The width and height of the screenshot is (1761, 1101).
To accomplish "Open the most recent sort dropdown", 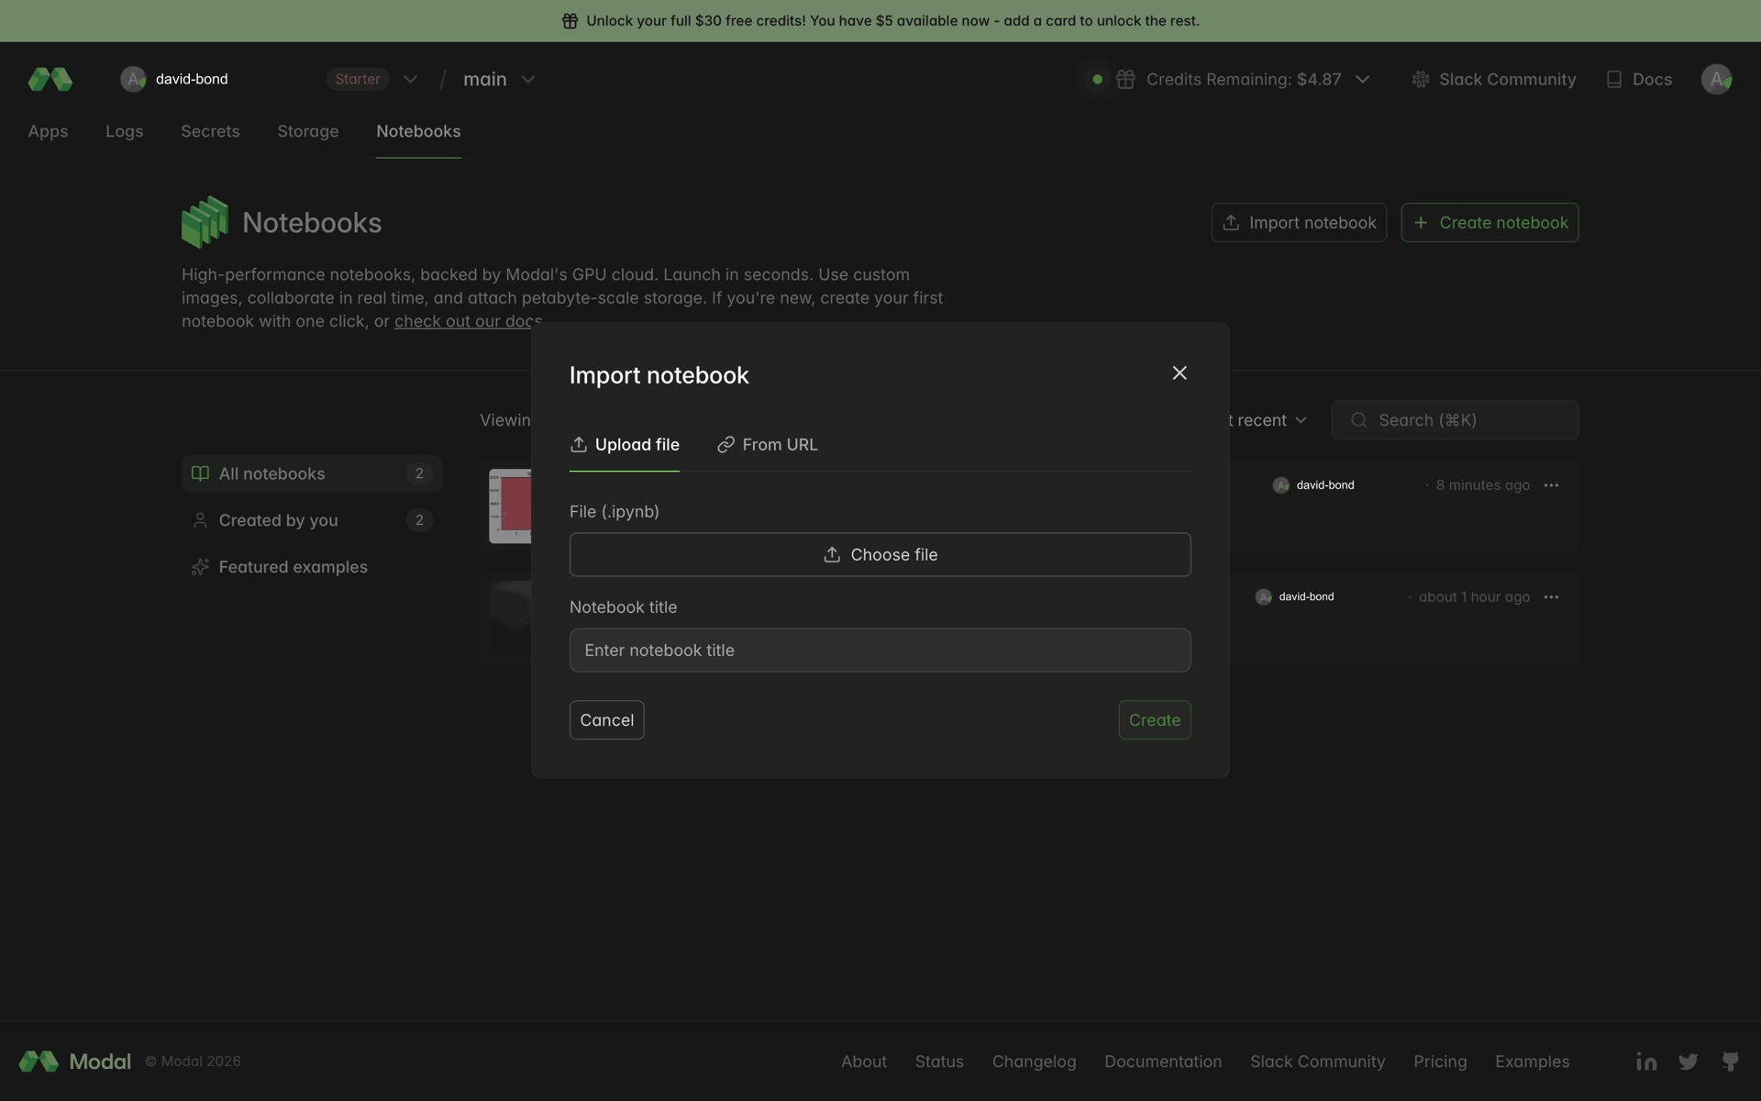I will coord(1267,420).
